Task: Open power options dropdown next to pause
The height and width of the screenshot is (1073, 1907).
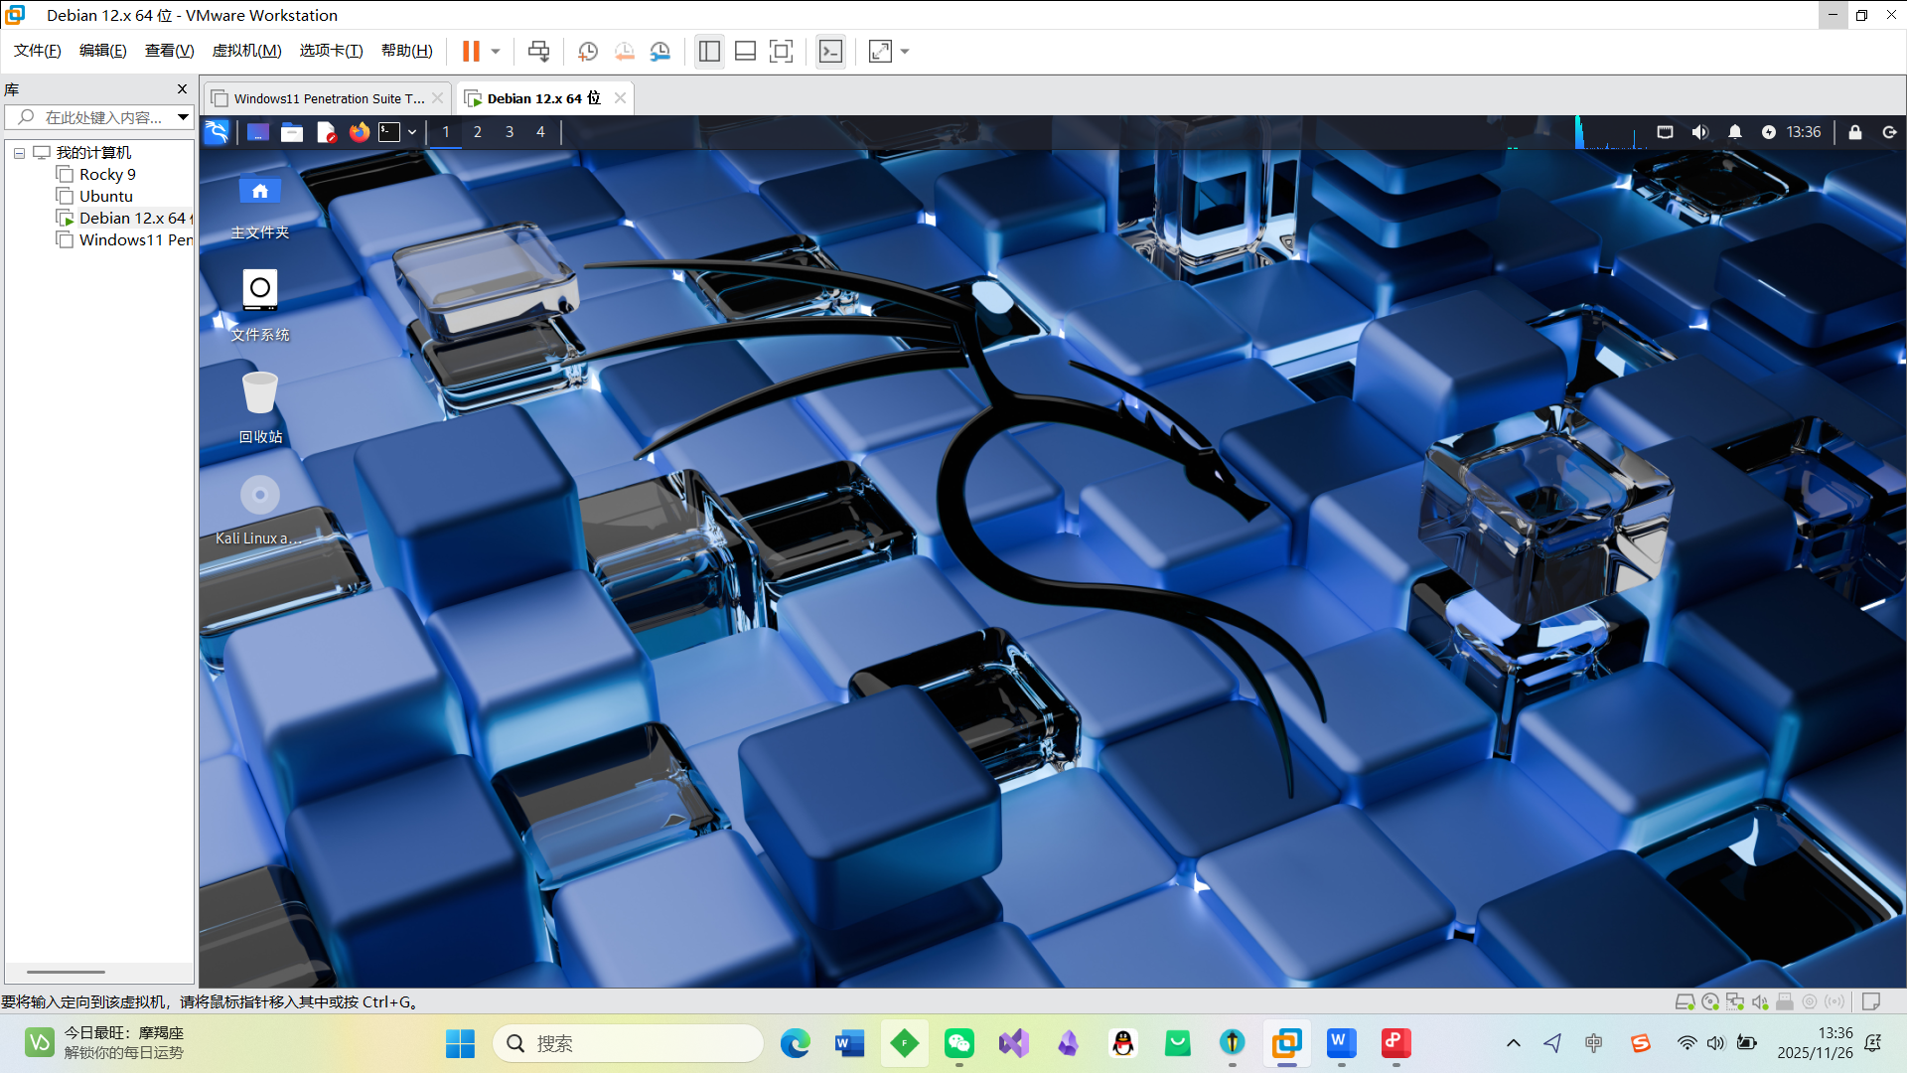Action: 496,51
